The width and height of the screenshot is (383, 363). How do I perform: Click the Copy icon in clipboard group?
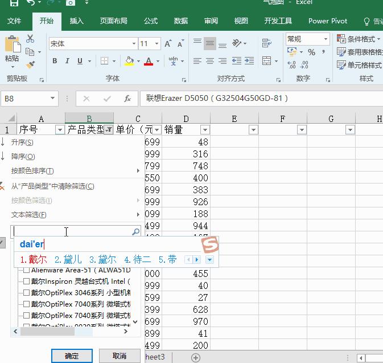(30, 52)
